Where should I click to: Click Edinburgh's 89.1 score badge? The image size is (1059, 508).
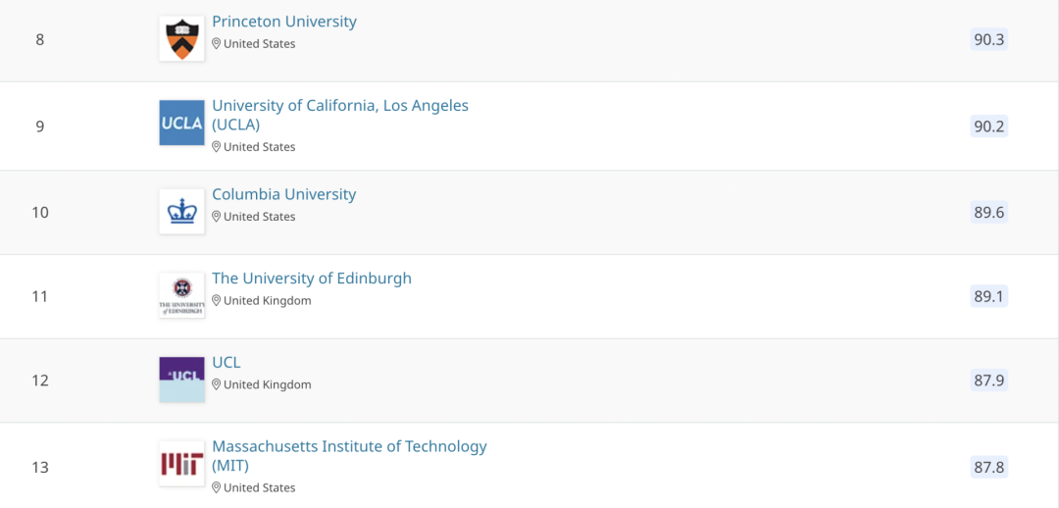pos(988,296)
